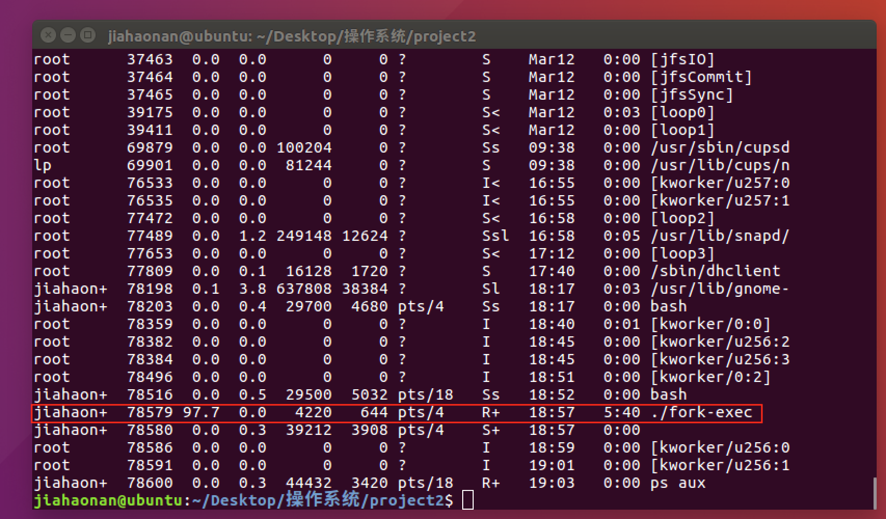
Task: Click the [loop3] process name
Action: (683, 253)
